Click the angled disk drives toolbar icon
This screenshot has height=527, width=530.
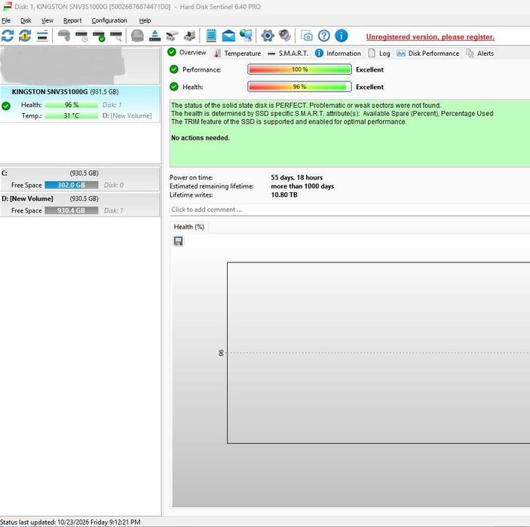[x=172, y=36]
